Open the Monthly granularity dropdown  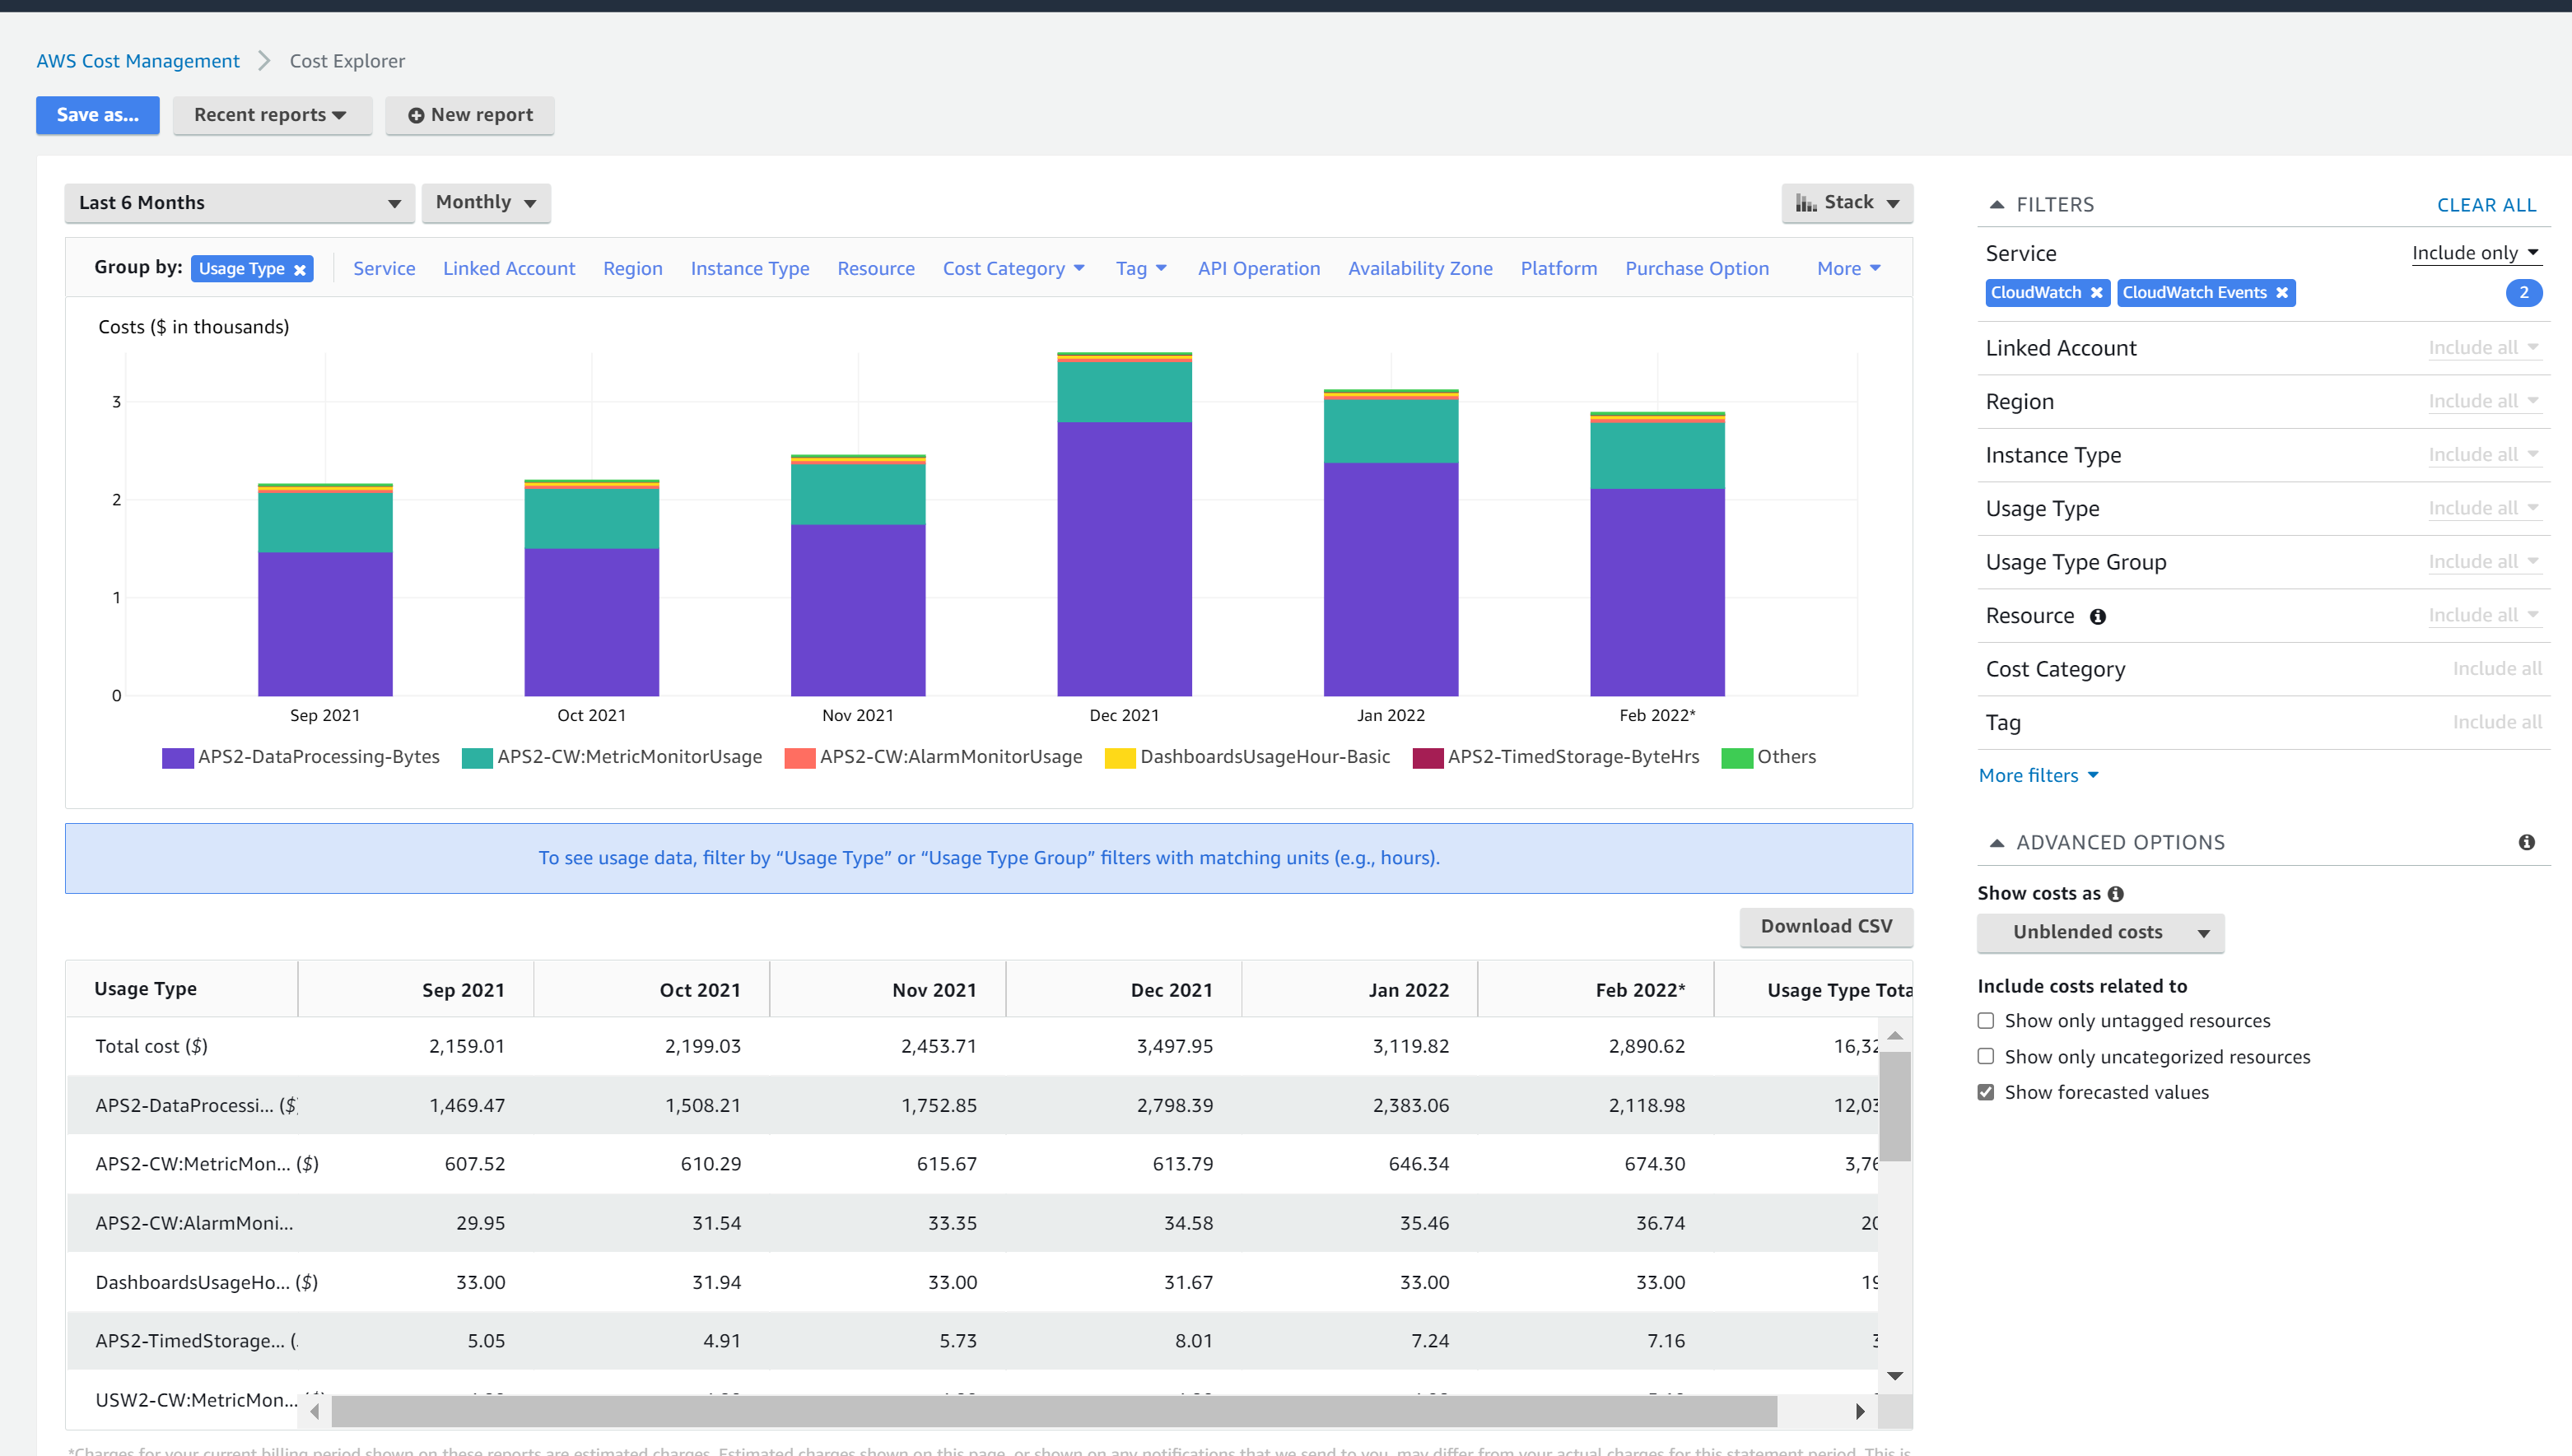(486, 203)
